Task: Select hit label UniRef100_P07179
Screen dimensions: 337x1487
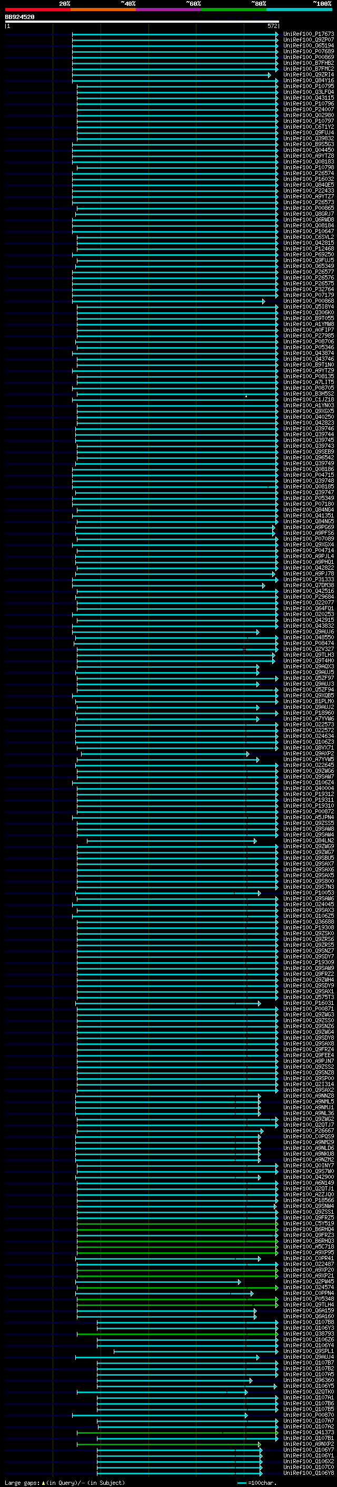Action: tap(309, 295)
